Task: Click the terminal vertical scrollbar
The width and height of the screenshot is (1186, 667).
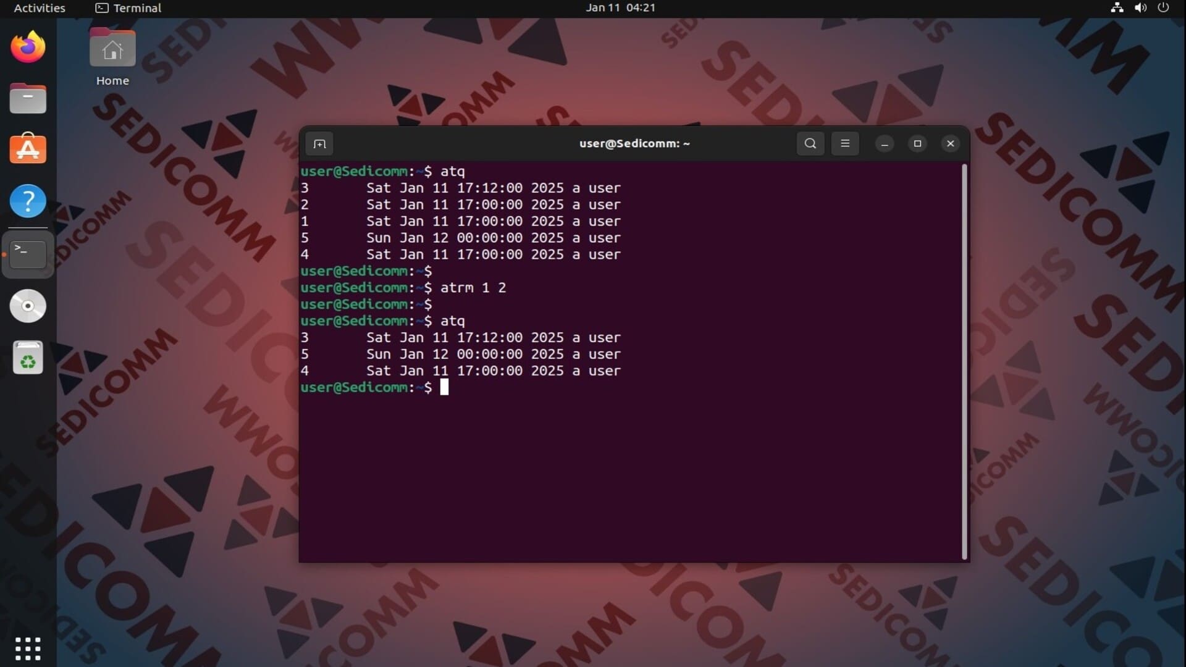Action: pyautogui.click(x=964, y=361)
